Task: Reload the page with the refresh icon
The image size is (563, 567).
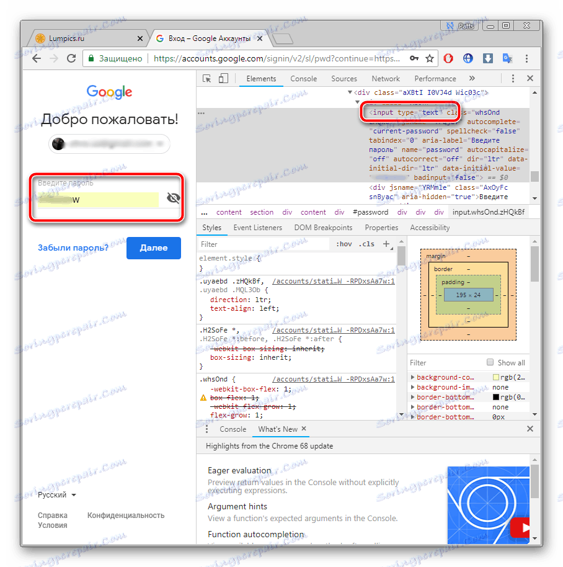Action: (x=71, y=58)
